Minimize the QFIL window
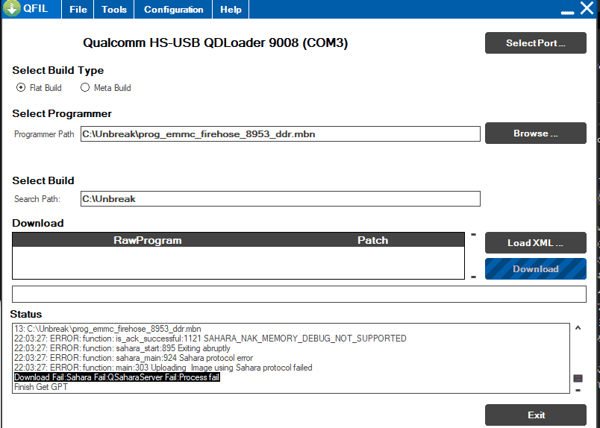600x428 pixels. click(x=567, y=13)
